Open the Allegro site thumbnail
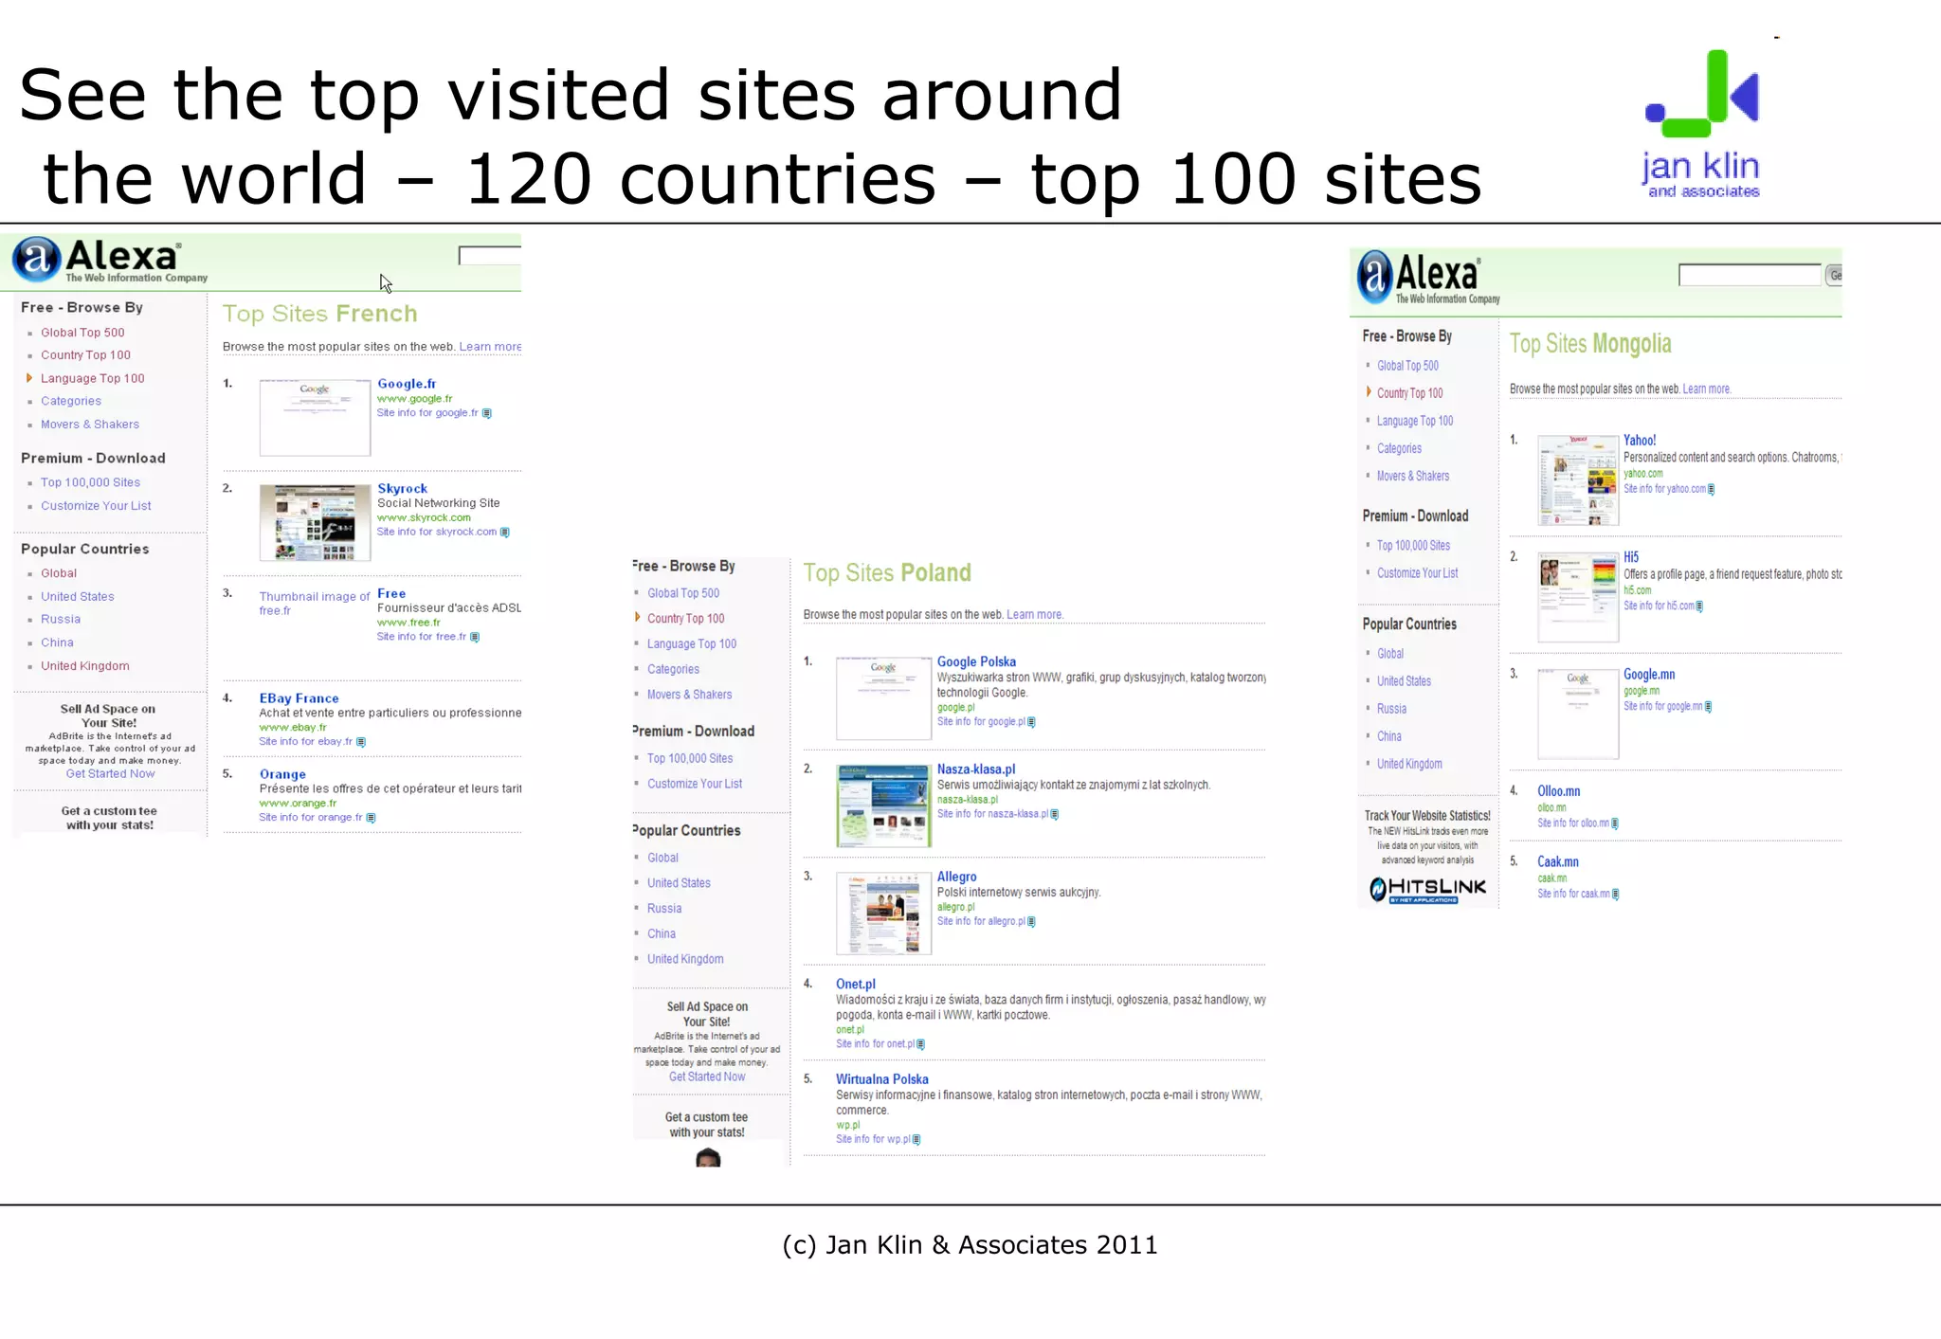Screen dimensions: 1941x1339 click(883, 913)
